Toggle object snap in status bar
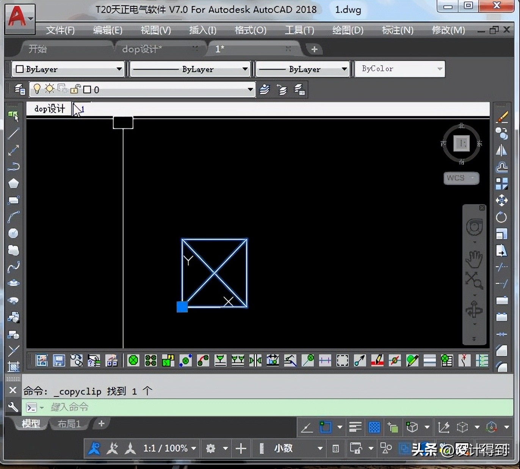 (326, 427)
